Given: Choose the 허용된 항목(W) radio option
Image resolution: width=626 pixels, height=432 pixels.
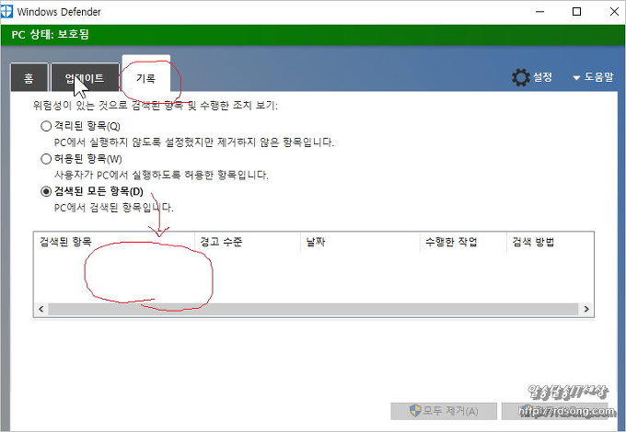Looking at the screenshot, I should 46,158.
